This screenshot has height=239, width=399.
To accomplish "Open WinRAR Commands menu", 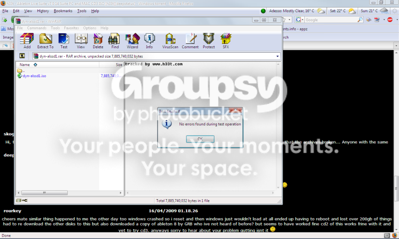I will point(36,28).
